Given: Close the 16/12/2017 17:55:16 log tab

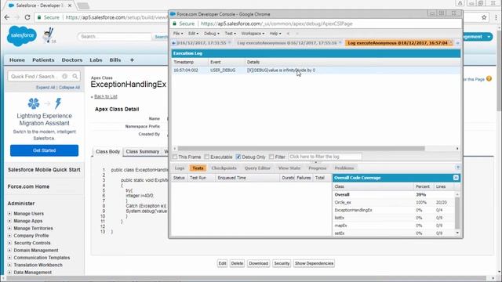Looking at the screenshot, I should [340, 42].
